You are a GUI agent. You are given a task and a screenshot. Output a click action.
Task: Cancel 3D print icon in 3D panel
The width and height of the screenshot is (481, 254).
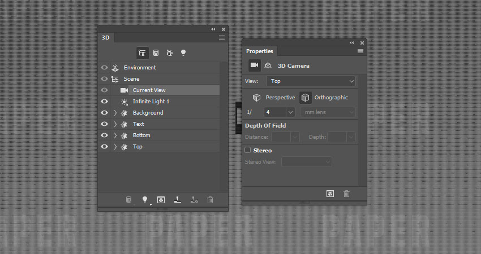194,199
